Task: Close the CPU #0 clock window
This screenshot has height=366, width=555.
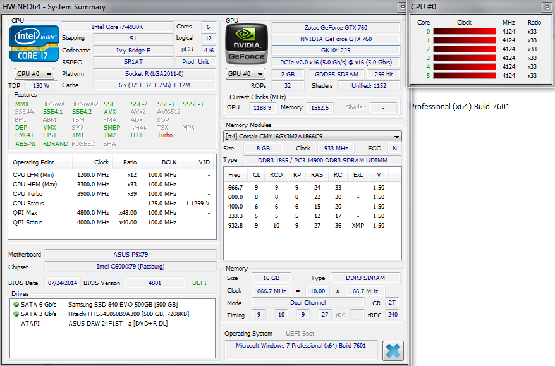Action: pos(546,7)
